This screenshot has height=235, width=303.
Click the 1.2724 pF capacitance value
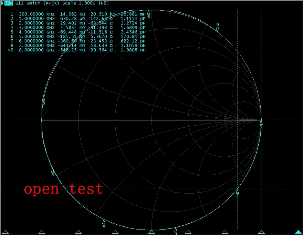click(133, 23)
